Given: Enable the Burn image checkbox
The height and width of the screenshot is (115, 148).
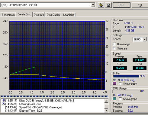Looking at the screenshot, I should (114, 44).
